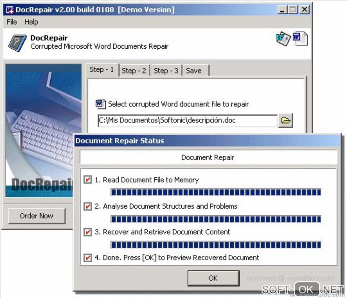Click the damaged Word document icon in header
Viewport: 347px width, 298px height.
coord(283,39)
